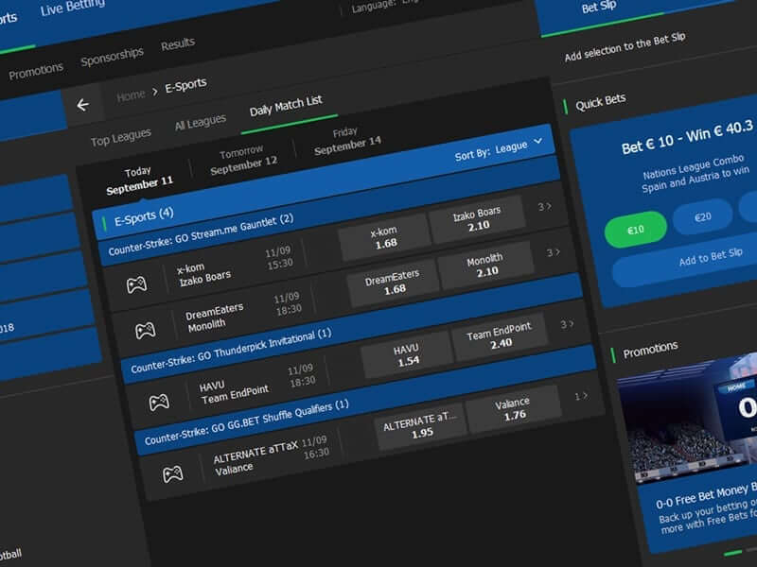The width and height of the screenshot is (757, 567).
Task: Bet on x-kom at odds 1.68
Action: click(x=385, y=237)
